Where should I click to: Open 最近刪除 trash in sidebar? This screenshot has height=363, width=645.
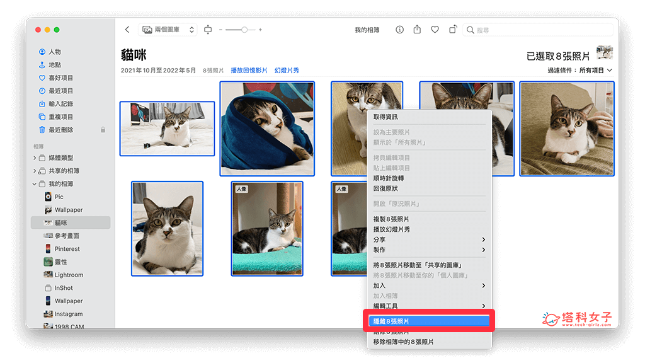tap(61, 130)
